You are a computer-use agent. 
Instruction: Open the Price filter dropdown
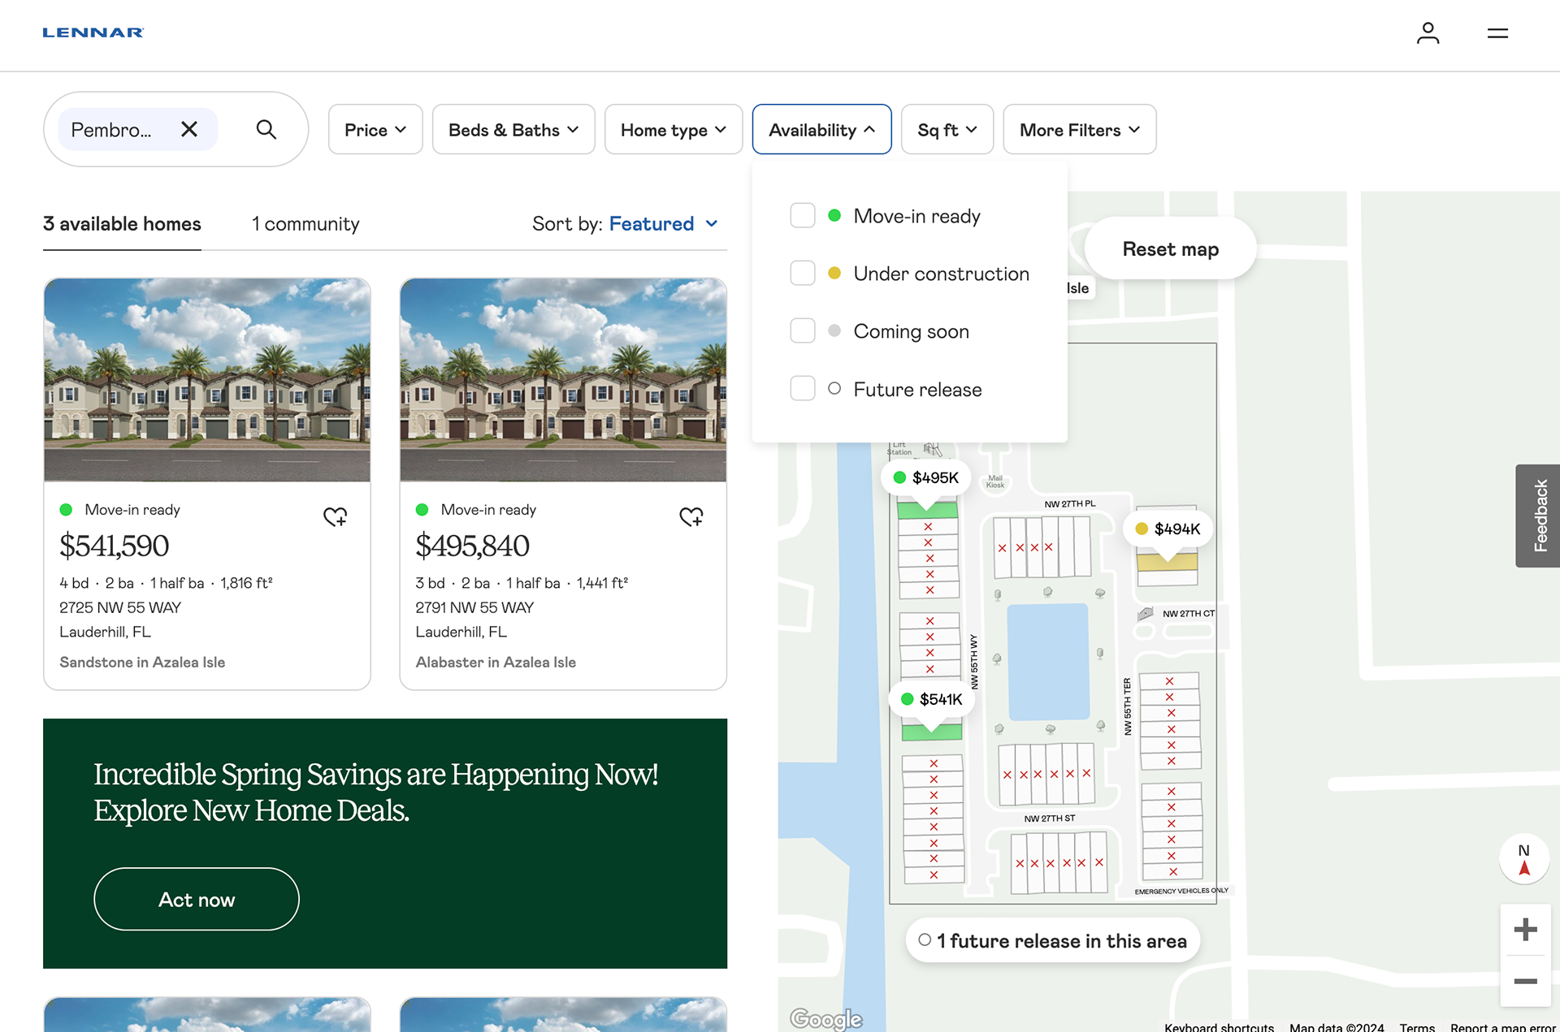point(375,130)
